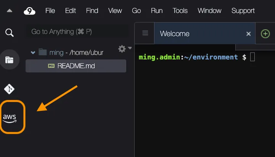Open the Window menu
The width and height of the screenshot is (275, 157).
click(209, 11)
